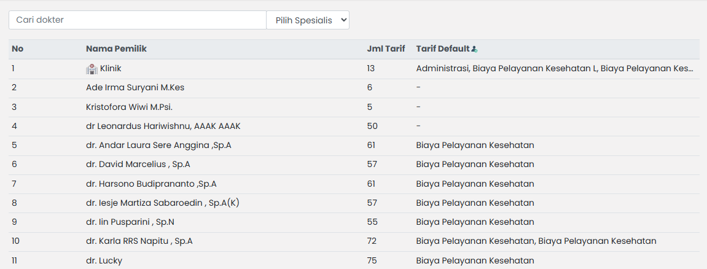Focus the Cari dokter search field
The image size is (707, 269).
pos(137,20)
